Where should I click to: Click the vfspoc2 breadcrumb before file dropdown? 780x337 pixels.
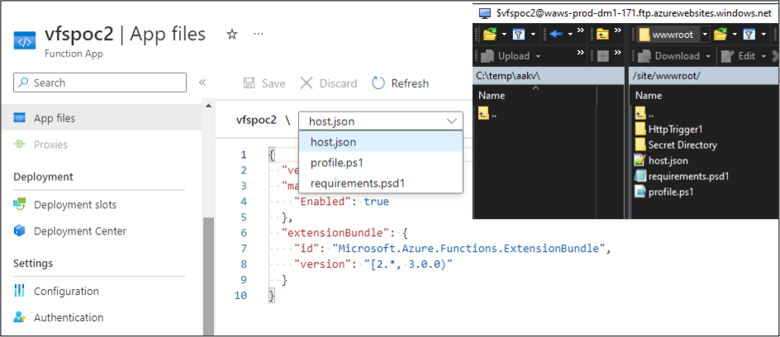(255, 121)
